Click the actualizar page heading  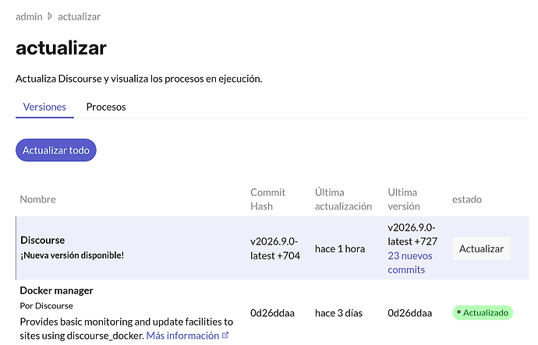coord(61,48)
